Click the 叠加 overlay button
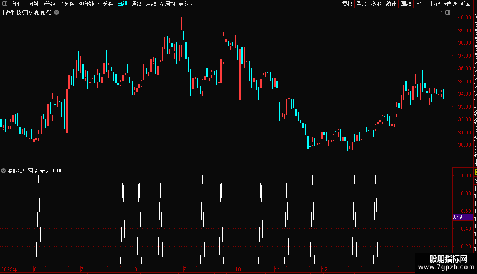Viewport: 477px width, 274px height. pyautogui.click(x=362, y=4)
